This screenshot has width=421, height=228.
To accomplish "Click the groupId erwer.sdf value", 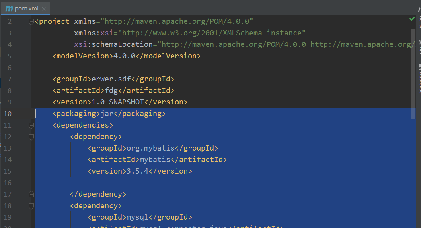I will tap(111, 79).
